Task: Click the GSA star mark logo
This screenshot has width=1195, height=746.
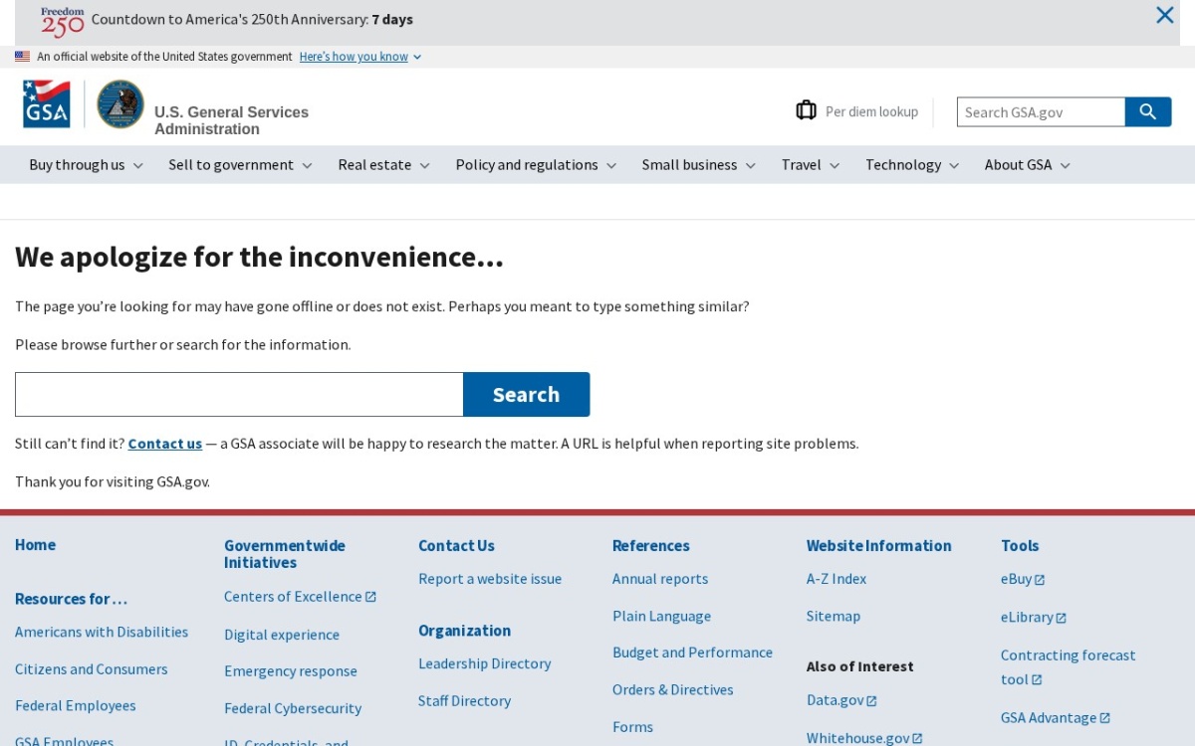Action: pos(47,104)
